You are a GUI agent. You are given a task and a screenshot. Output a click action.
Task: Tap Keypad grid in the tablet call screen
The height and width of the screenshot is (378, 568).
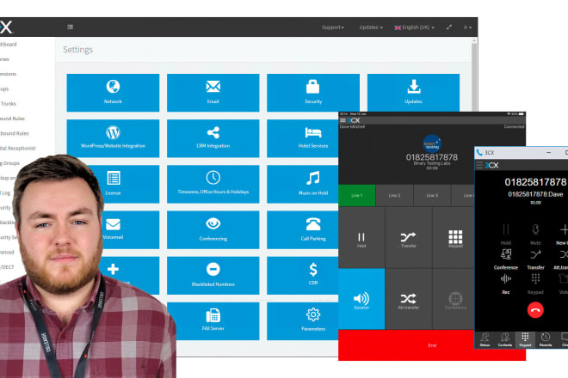click(x=455, y=238)
